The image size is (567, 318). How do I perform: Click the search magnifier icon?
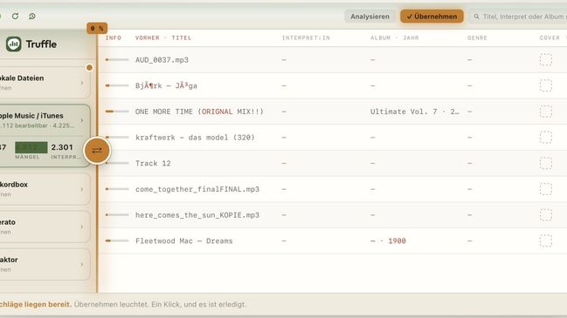(477, 17)
